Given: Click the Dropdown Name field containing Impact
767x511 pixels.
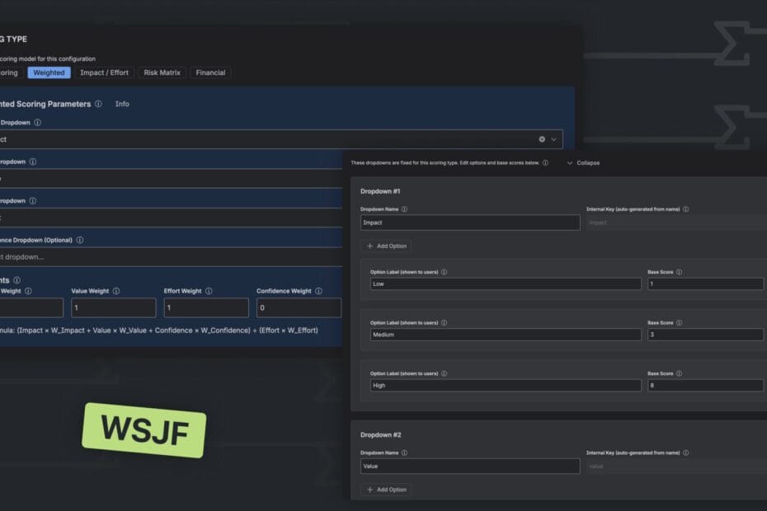Looking at the screenshot, I should [470, 223].
